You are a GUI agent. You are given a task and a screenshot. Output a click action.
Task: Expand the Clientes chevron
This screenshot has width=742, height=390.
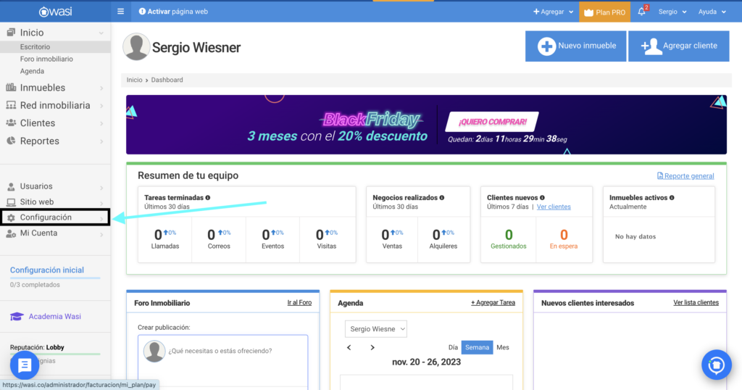101,123
